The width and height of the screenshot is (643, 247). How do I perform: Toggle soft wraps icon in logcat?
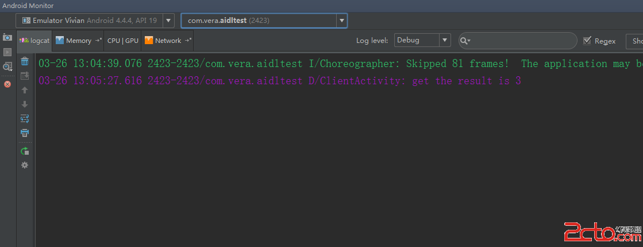coord(25,119)
